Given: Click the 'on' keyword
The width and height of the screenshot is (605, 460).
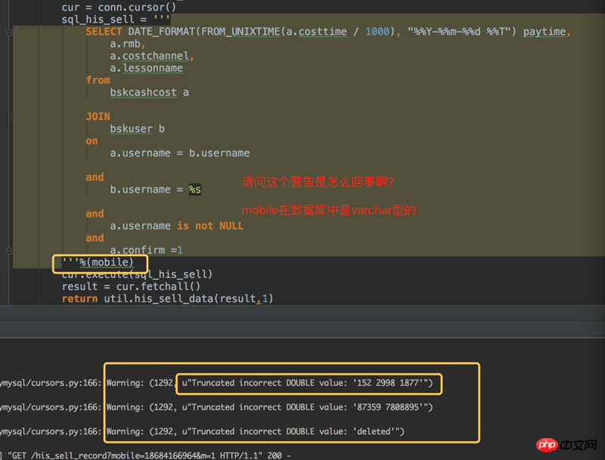Looking at the screenshot, I should [92, 141].
